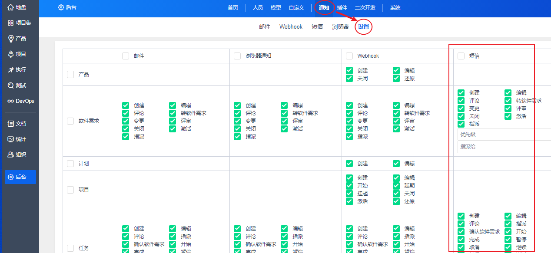Open the 优先级 dropdown in 短信 column

pos(504,135)
